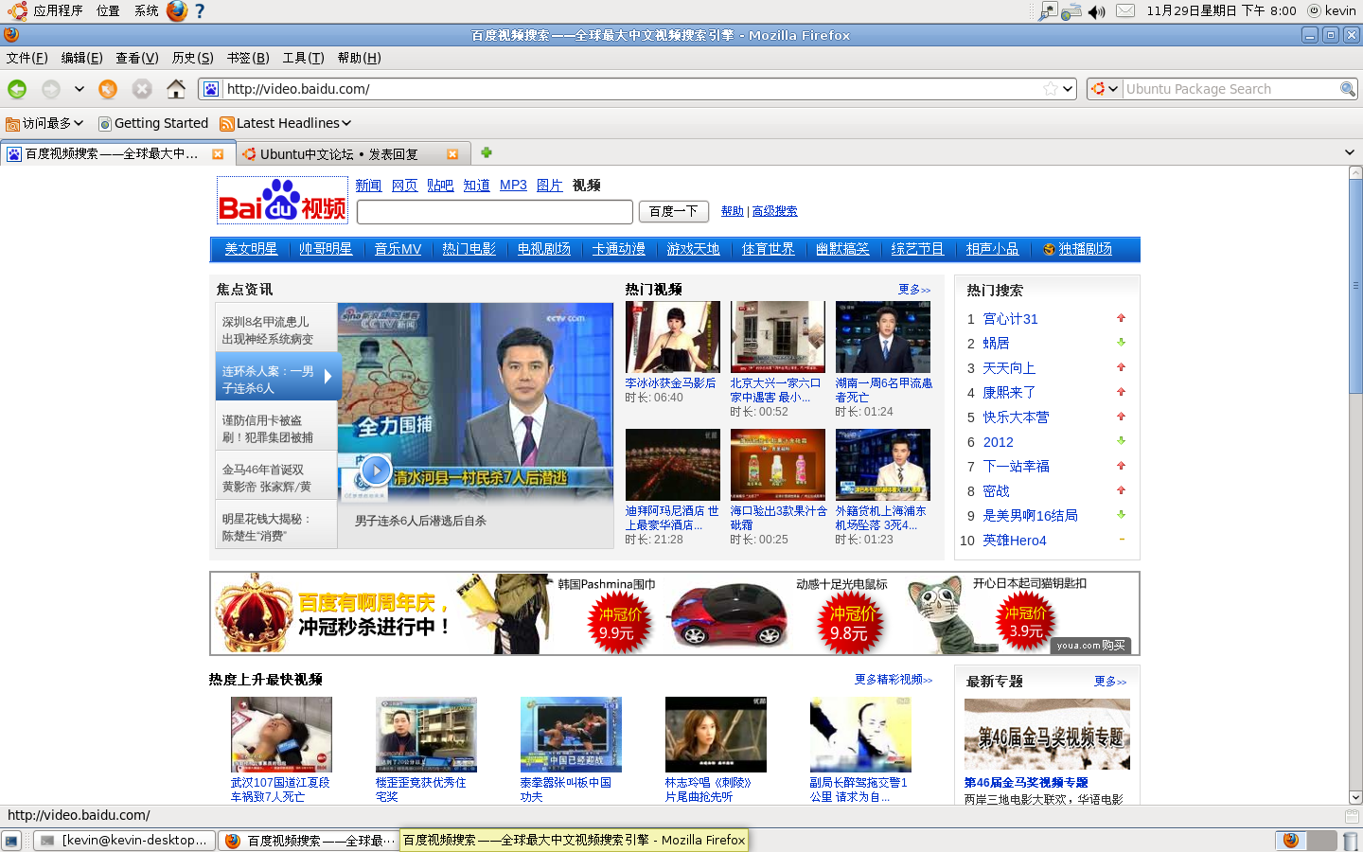Click the scrollbar down arrow
This screenshot has height=852, width=1363.
click(1354, 798)
